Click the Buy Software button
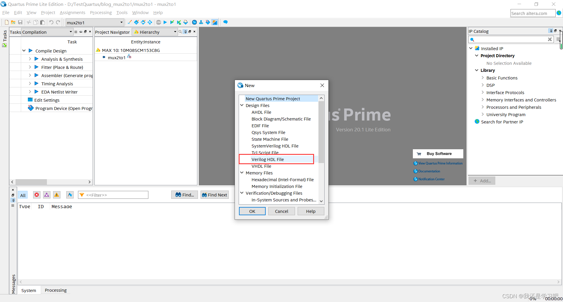 pos(438,154)
